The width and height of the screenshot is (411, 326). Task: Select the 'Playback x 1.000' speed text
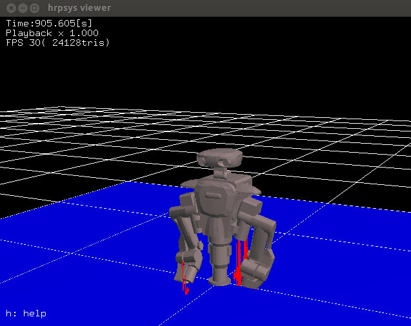click(52, 33)
